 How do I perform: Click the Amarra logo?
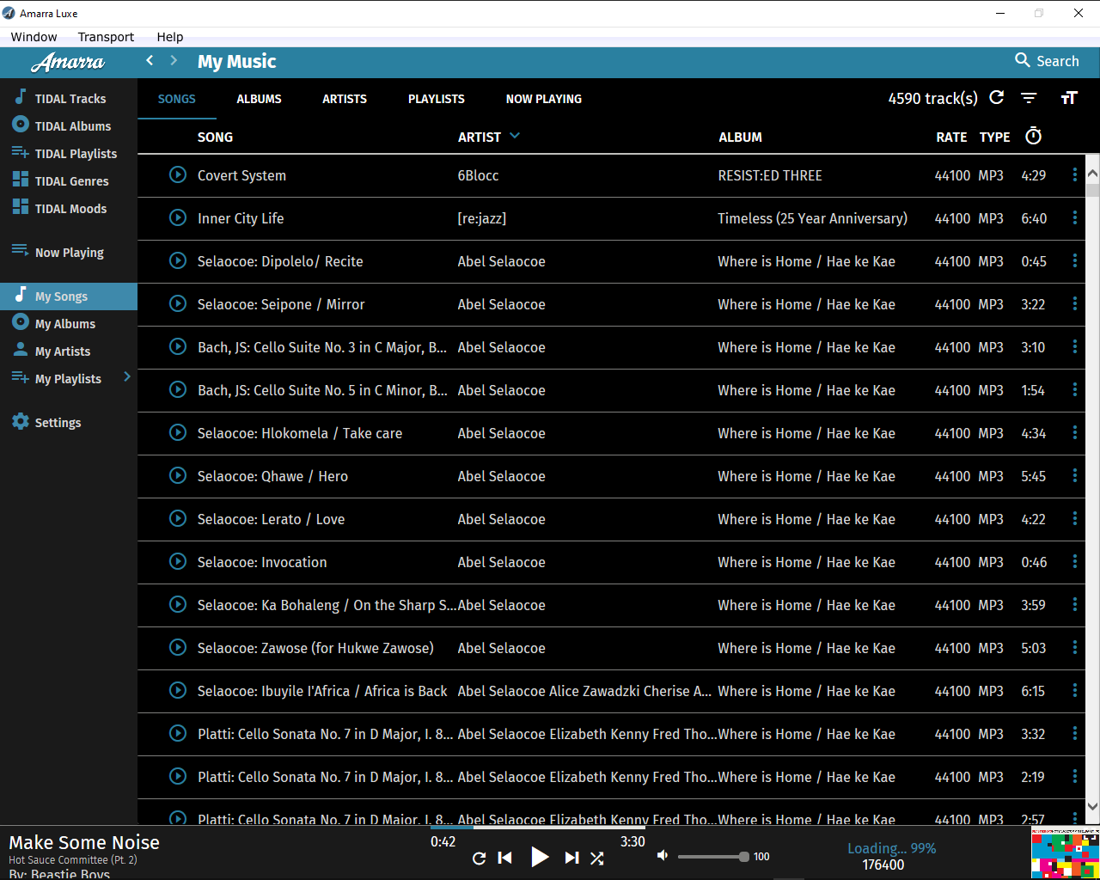(x=68, y=62)
